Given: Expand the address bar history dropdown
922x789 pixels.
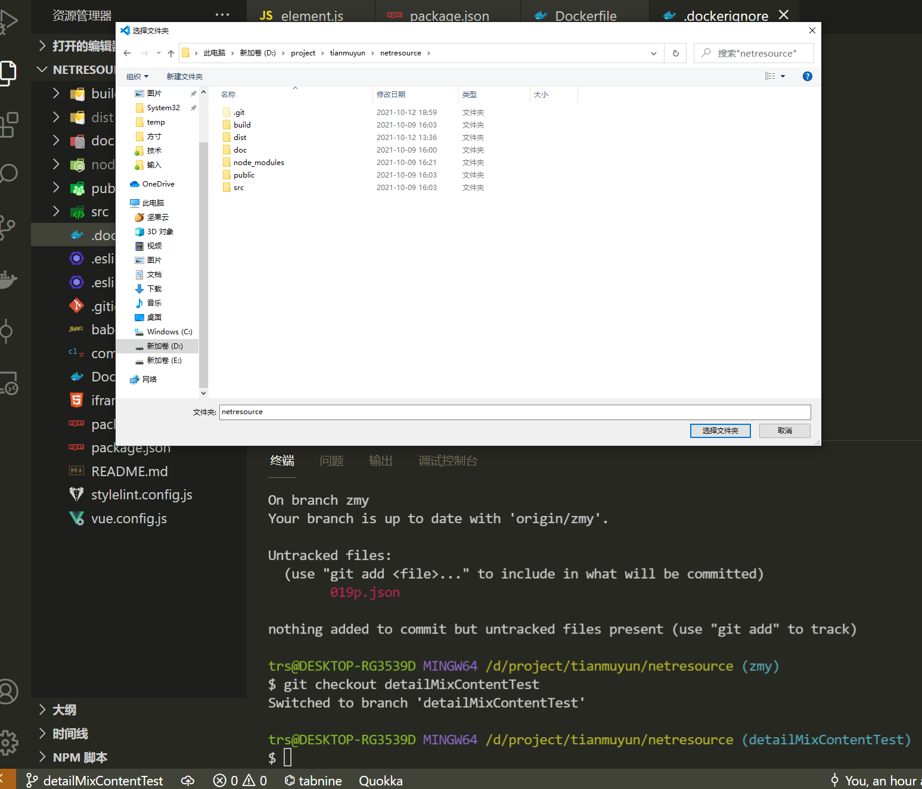Looking at the screenshot, I should [653, 53].
